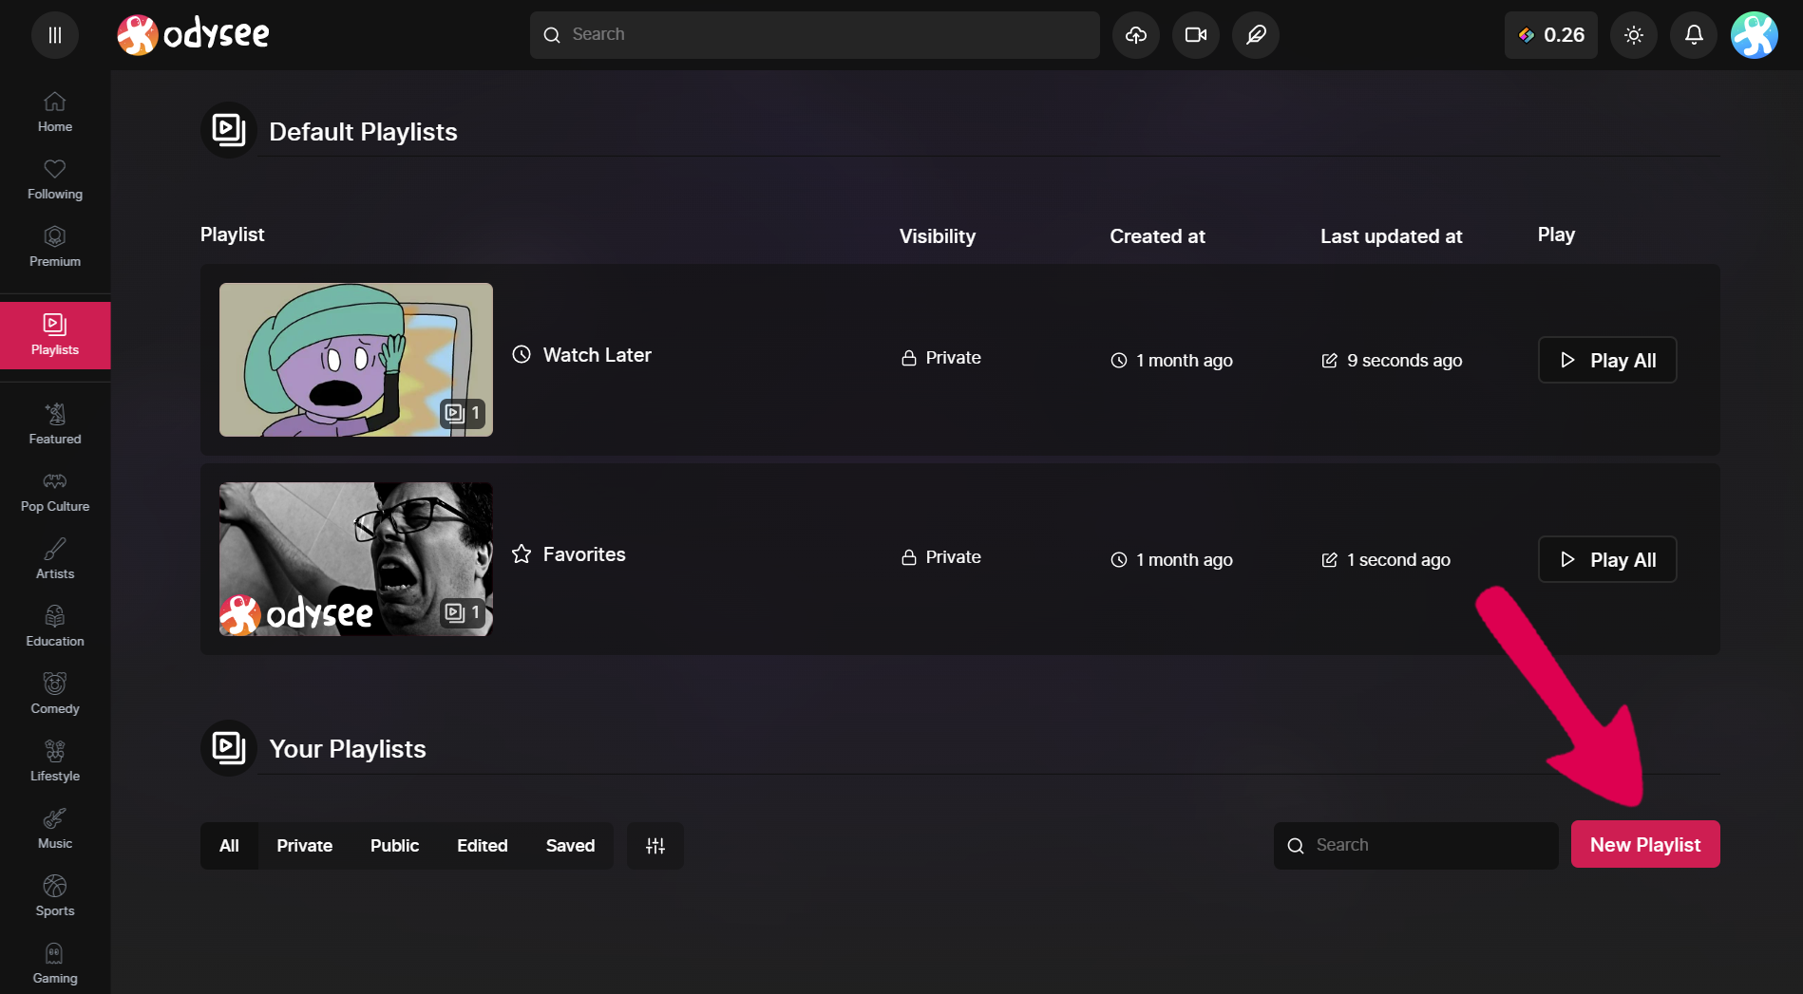Play All for Watch Later
The height and width of the screenshot is (994, 1803).
[1607, 360]
